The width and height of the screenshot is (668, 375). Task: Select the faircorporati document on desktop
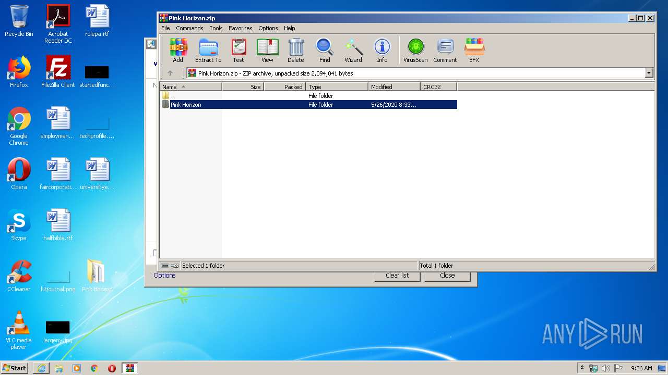click(58, 174)
